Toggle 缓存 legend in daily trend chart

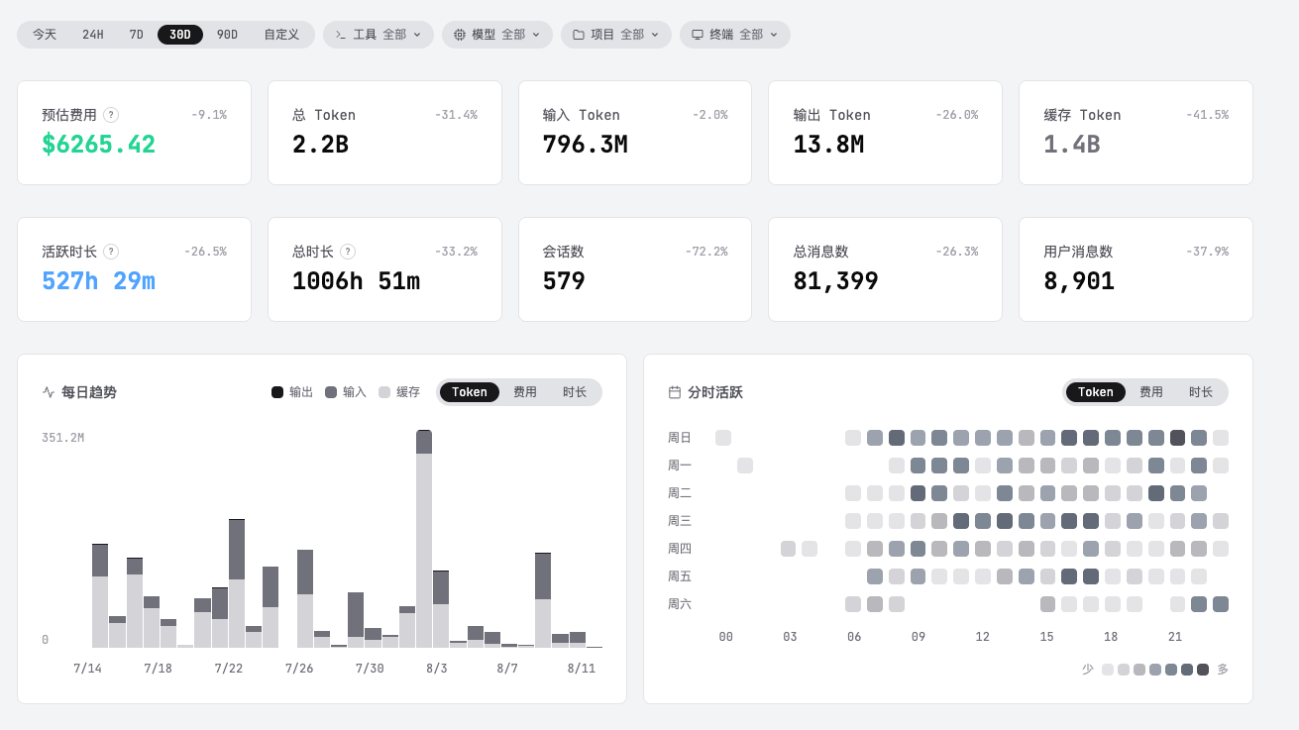click(399, 392)
